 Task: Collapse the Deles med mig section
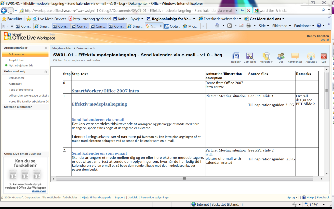(x=46, y=72)
